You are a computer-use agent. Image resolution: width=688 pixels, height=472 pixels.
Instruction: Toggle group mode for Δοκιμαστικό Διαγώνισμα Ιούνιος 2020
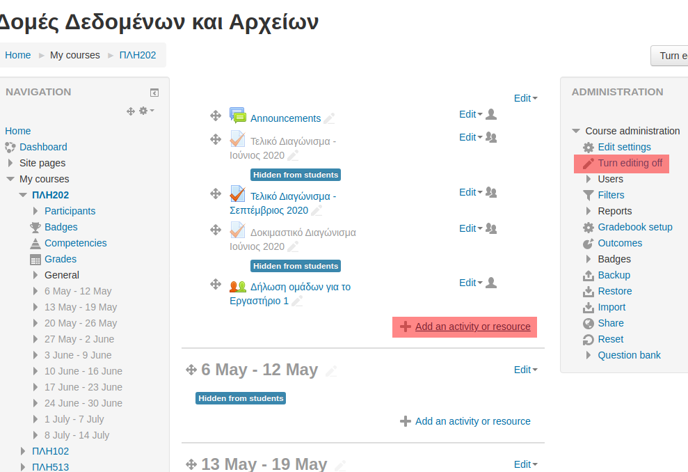[x=491, y=228]
